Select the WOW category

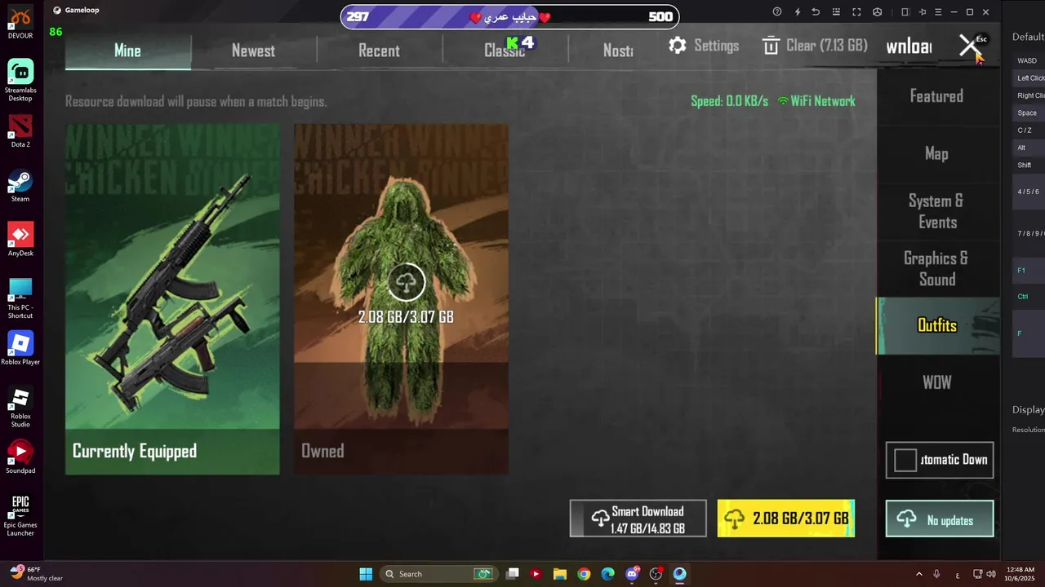[936, 382]
